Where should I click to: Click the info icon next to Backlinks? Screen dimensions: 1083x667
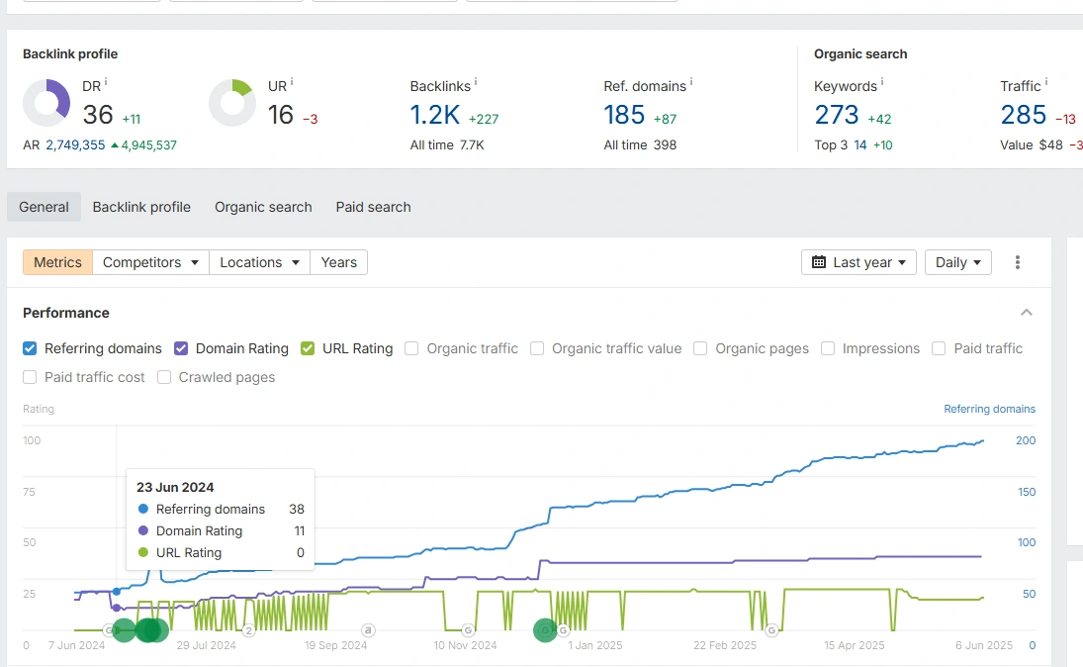[x=477, y=83]
